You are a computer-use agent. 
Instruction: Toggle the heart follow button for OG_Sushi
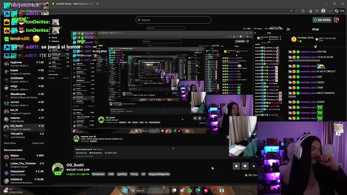[x=245, y=166]
